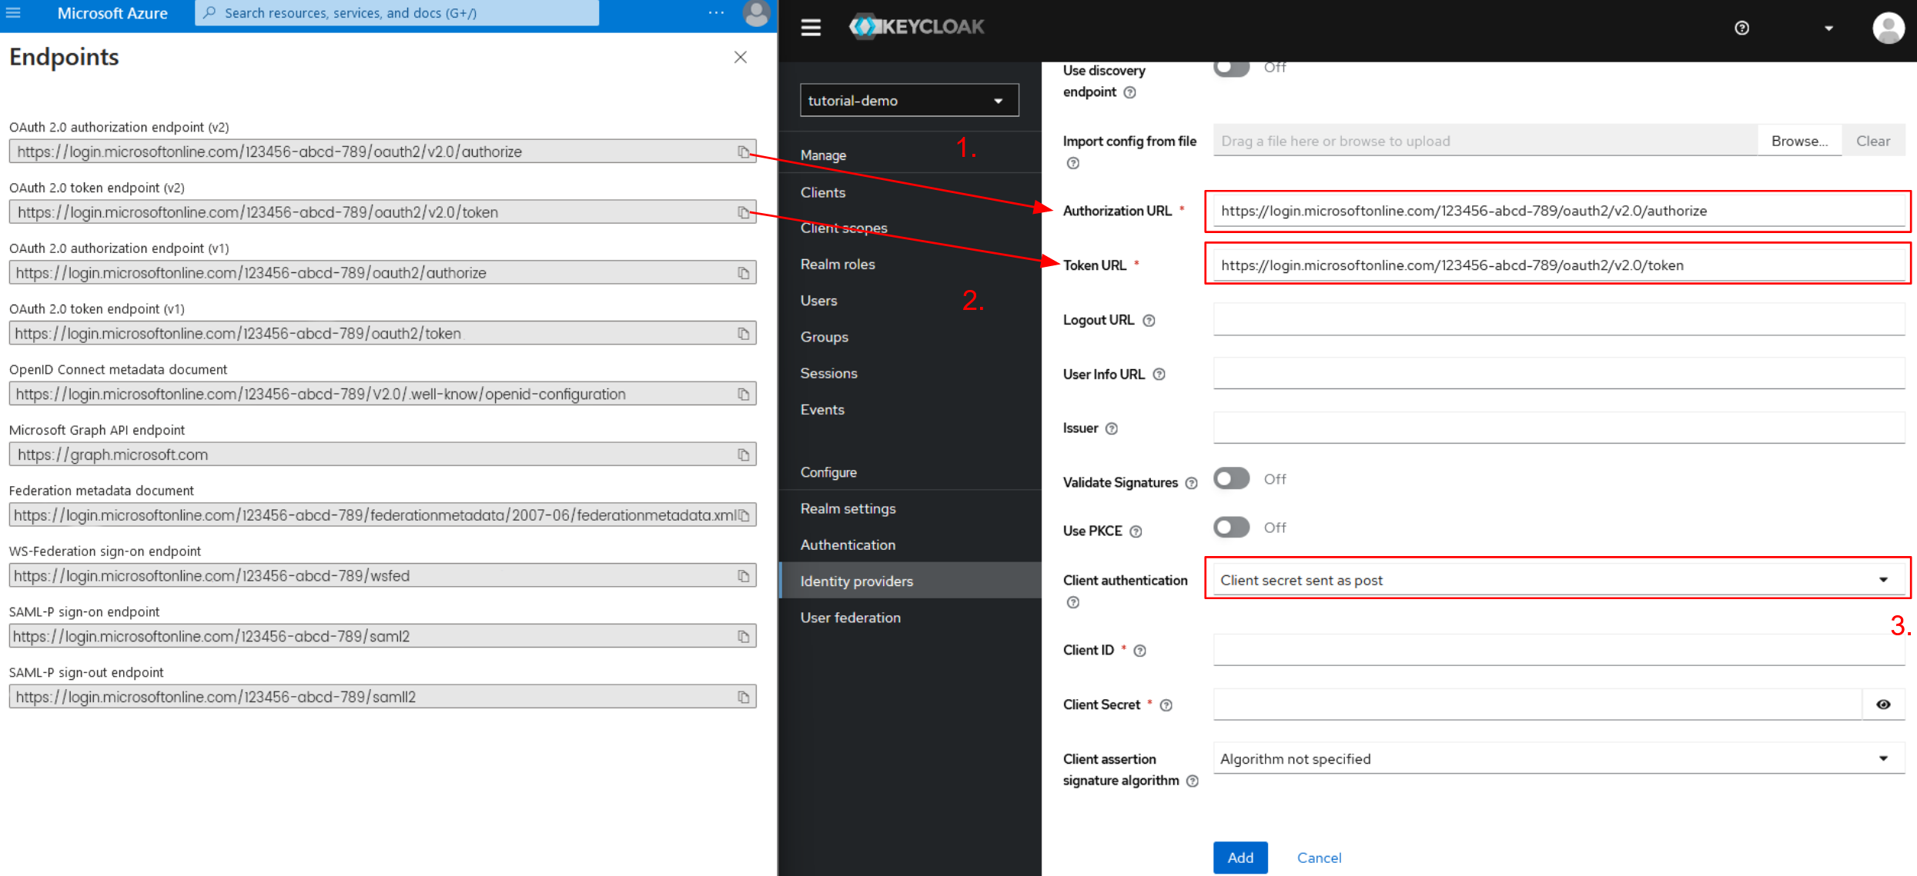Copy OAuth 2.0 token endpoint (v1) URL
Image resolution: width=1917 pixels, height=876 pixels.
744,334
